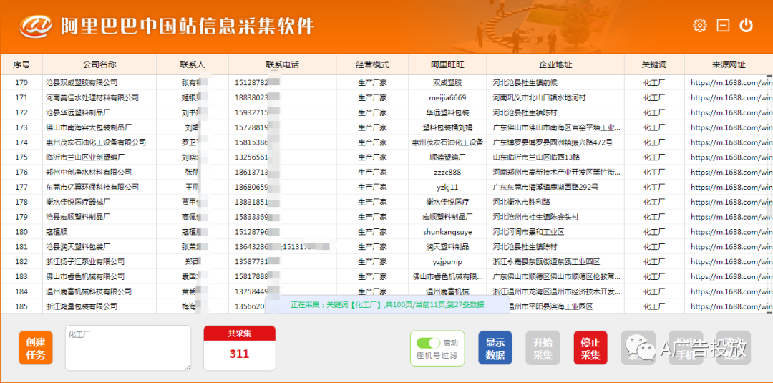773x383 pixels.
Task: Click the 关键词 column header
Action: (654, 64)
